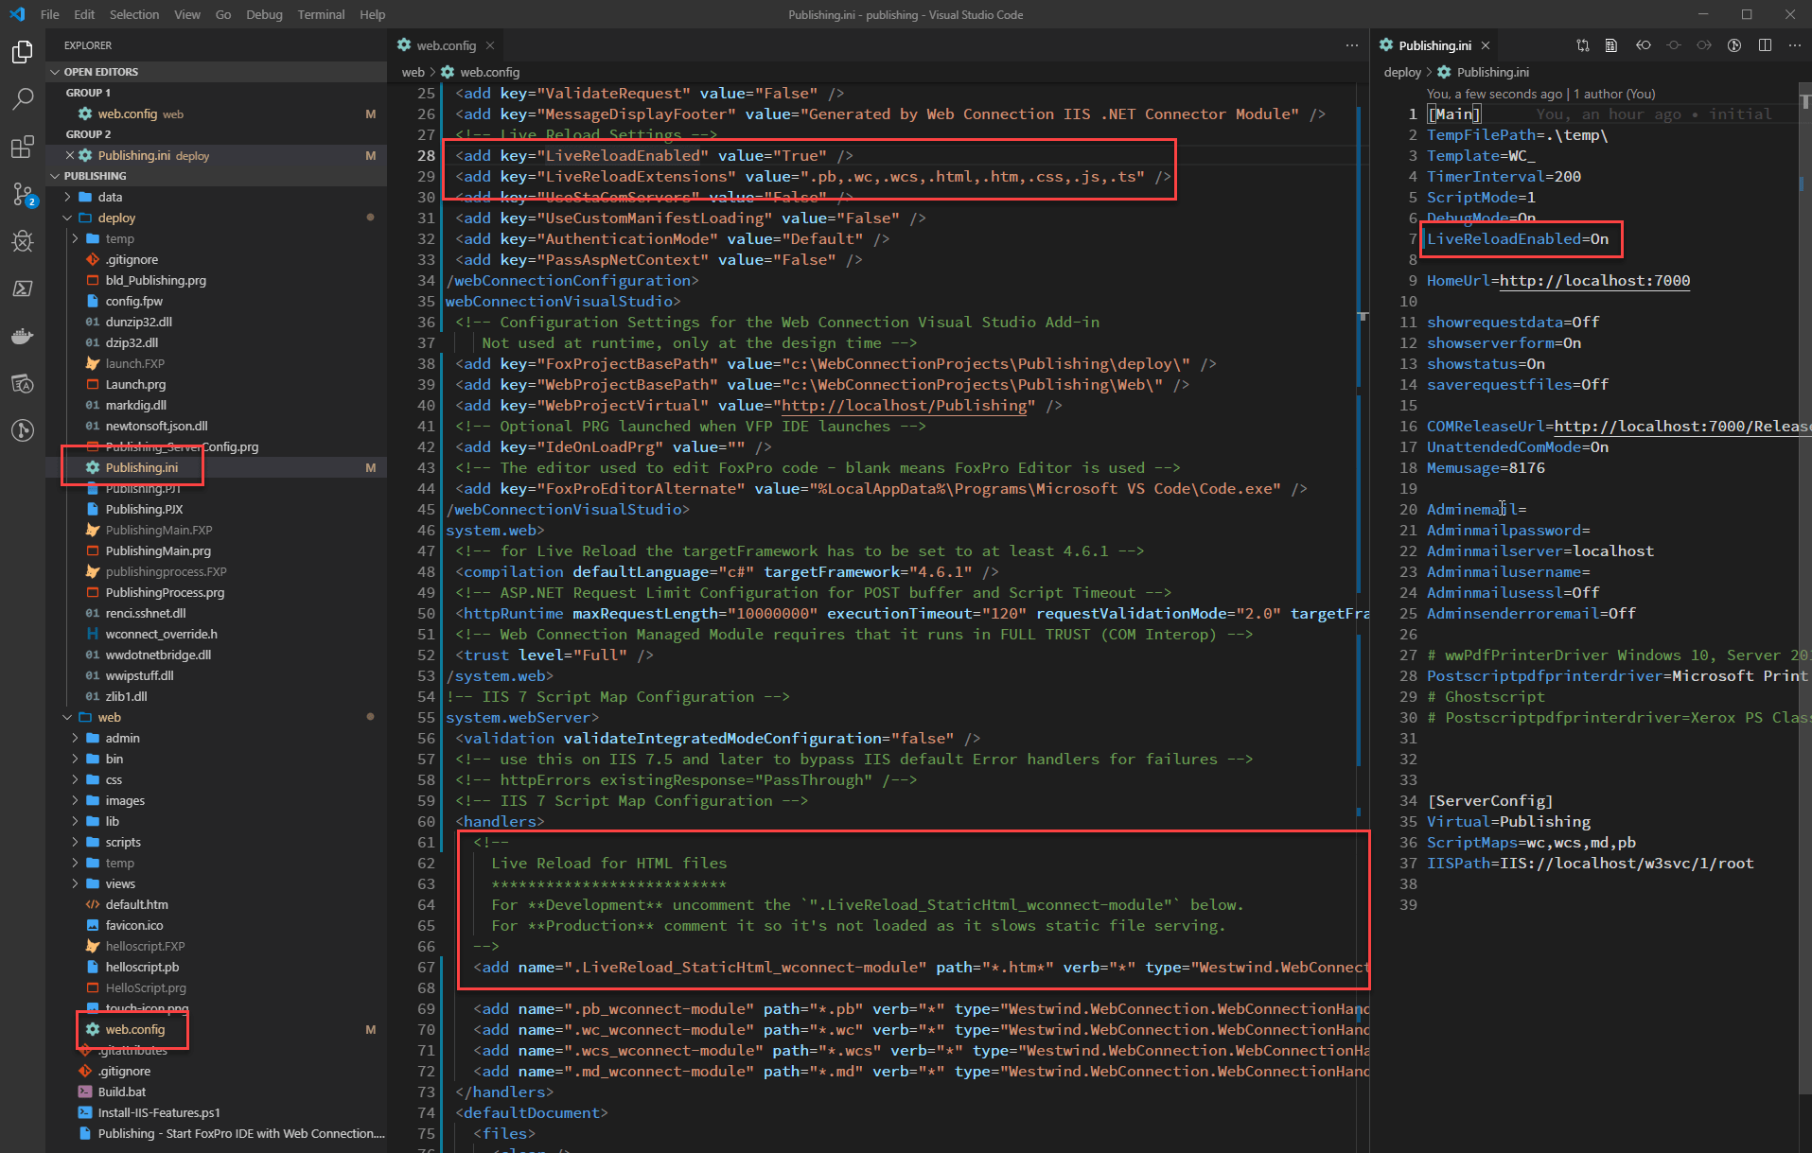Screen dimensions: 1812x1153
Task: Close Publishing.ini in the Open Editors list
Action: click(70, 155)
